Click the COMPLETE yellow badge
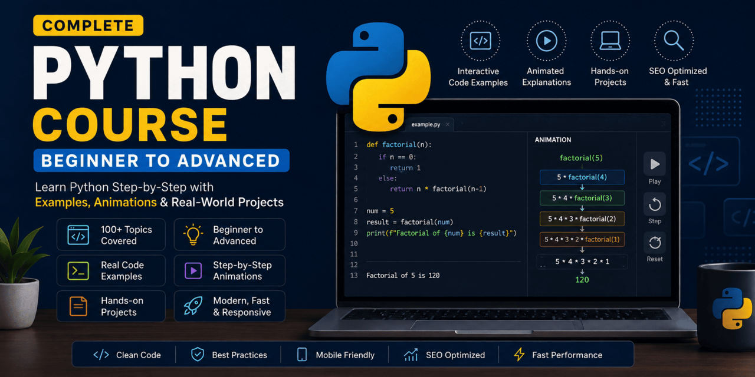Viewport: 755px width, 377px height. pos(88,25)
